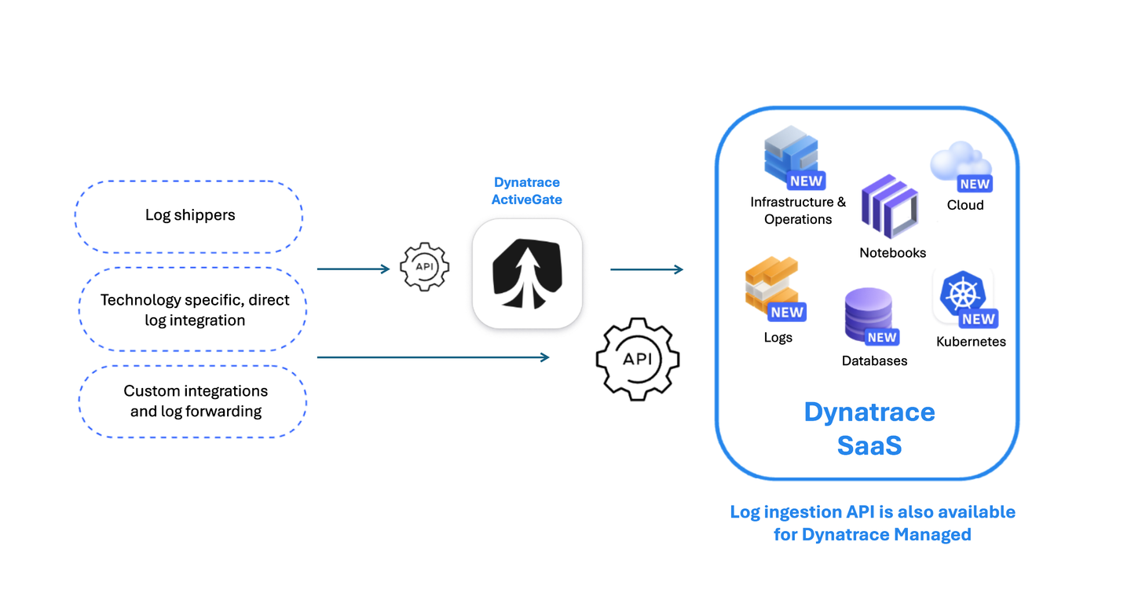Click the Cloud label
This screenshot has height=615, width=1131.
965,205
